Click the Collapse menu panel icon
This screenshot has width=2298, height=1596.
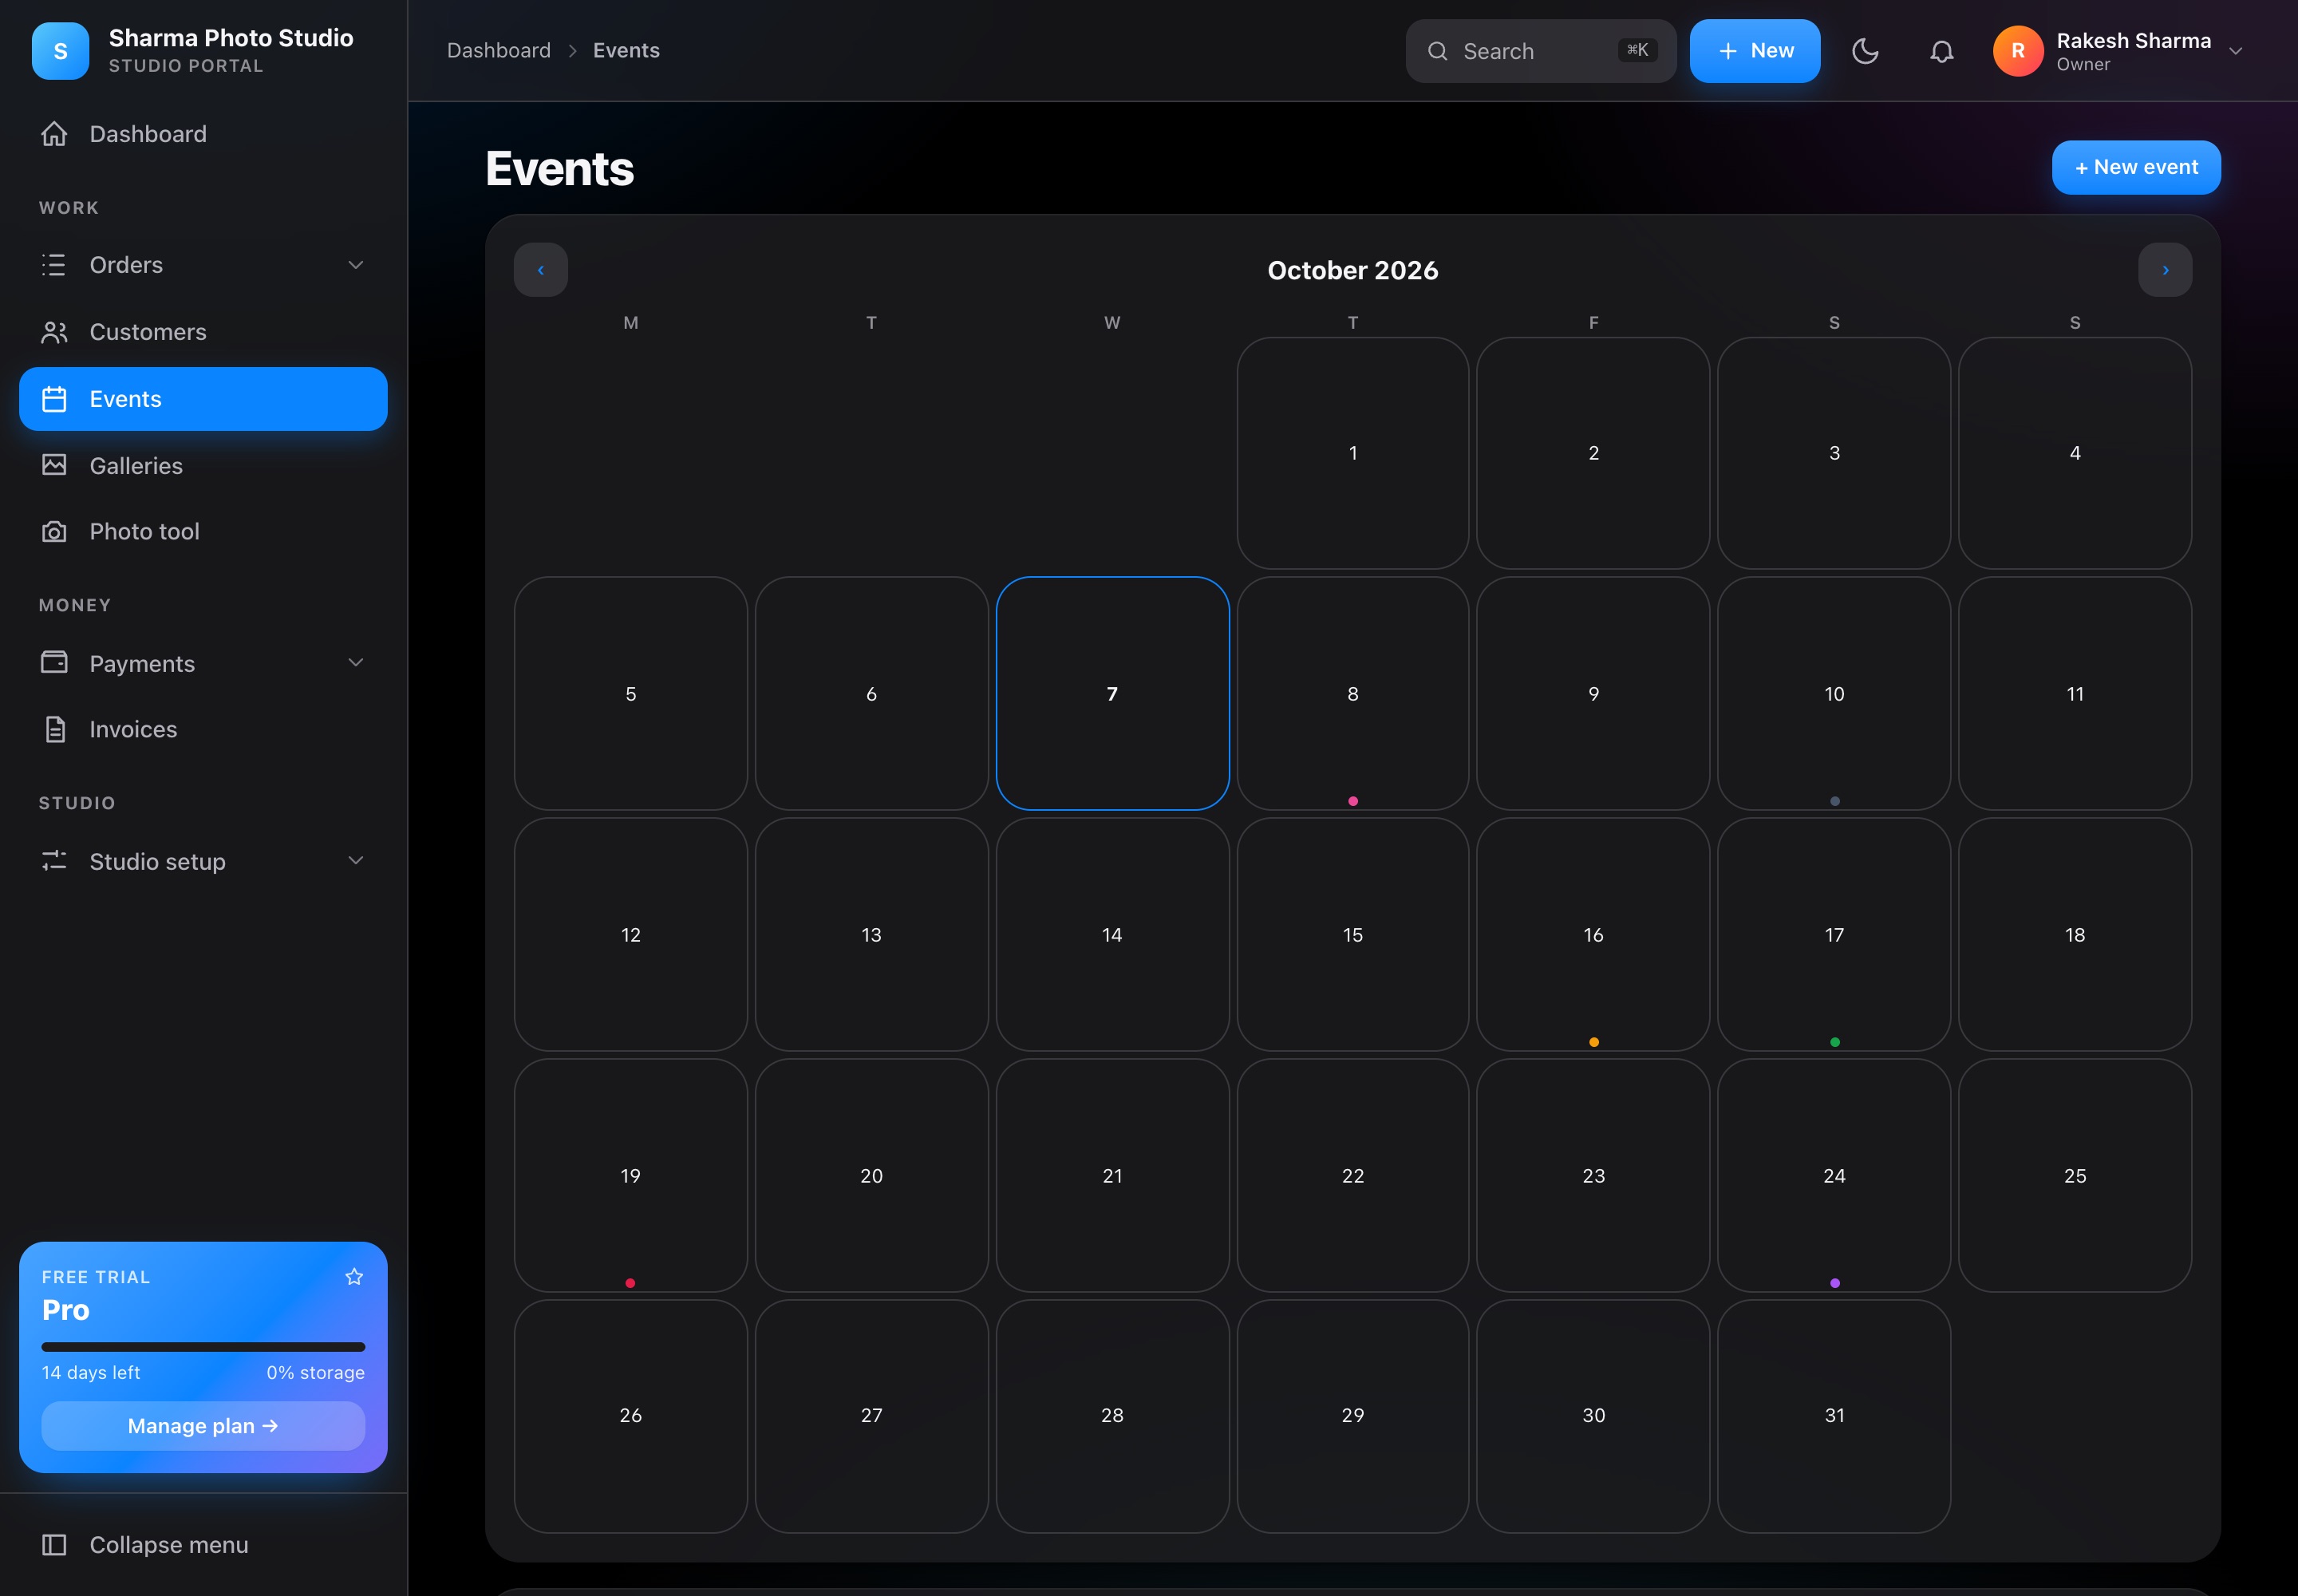[54, 1545]
